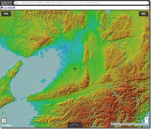151x129 pixels.
Task: Zoom in with the plus button
Action: click(x=146, y=119)
